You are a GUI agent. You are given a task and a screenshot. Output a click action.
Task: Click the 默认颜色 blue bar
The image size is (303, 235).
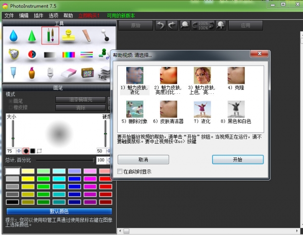[59, 211]
